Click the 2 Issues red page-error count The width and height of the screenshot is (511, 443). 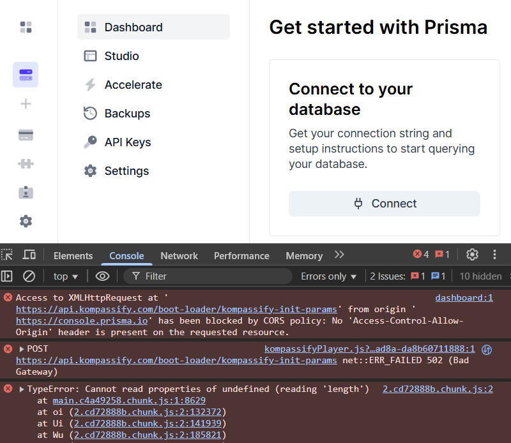click(x=418, y=276)
